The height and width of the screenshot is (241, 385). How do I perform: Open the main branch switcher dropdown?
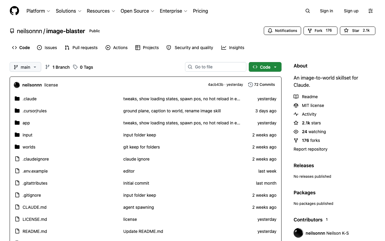point(25,67)
